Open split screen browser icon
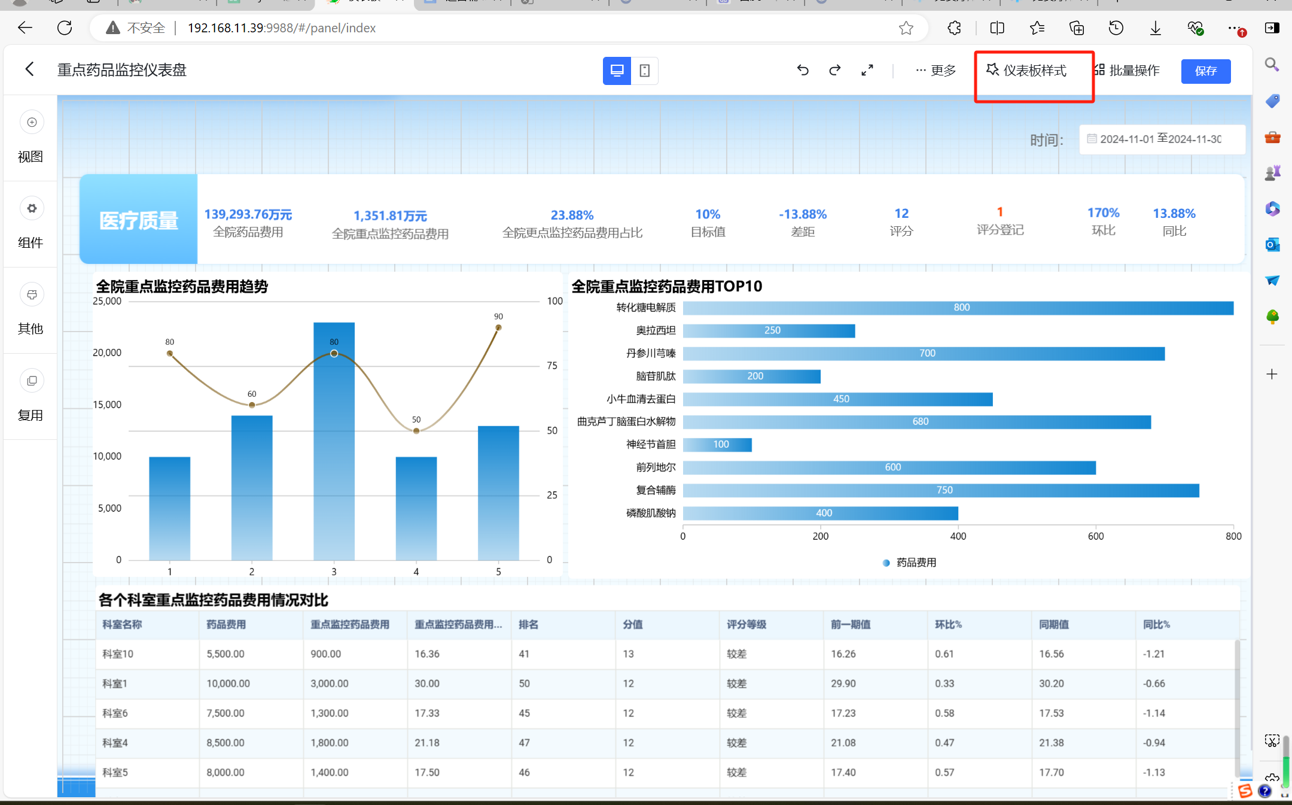Viewport: 1292px width, 805px height. click(x=997, y=28)
